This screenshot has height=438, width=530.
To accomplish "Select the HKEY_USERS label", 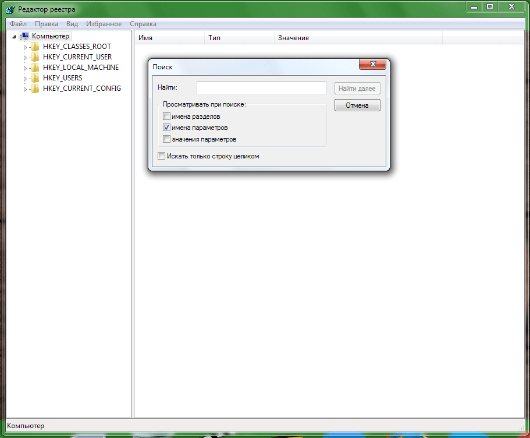I will [x=62, y=78].
